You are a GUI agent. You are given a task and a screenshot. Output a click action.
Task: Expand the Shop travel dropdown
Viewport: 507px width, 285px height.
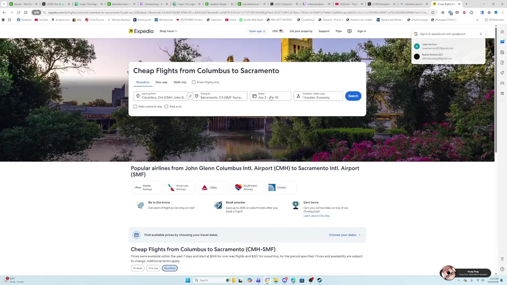coord(168,31)
